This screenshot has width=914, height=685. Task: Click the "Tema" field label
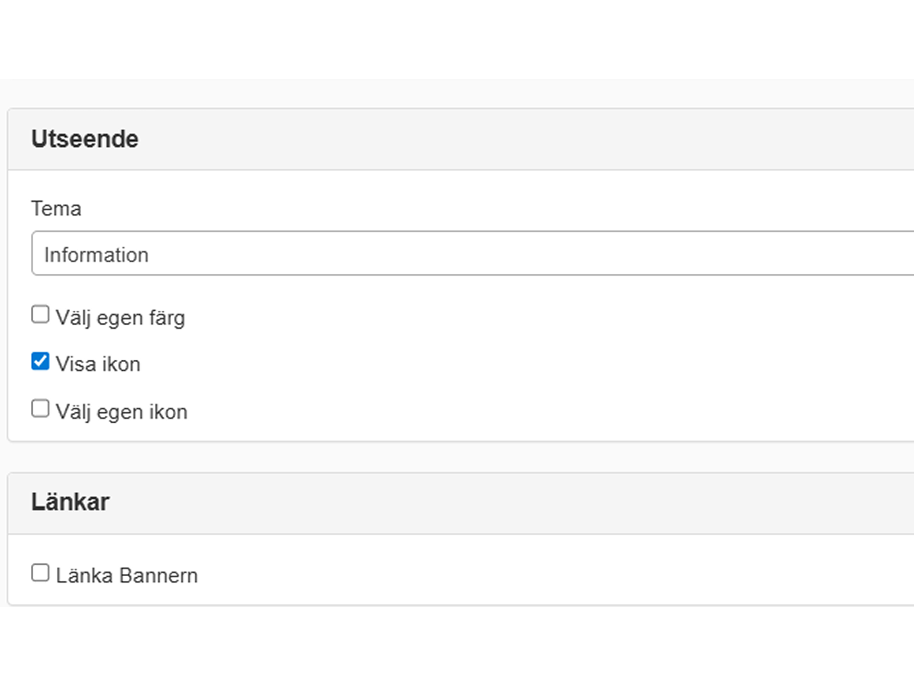(x=56, y=209)
